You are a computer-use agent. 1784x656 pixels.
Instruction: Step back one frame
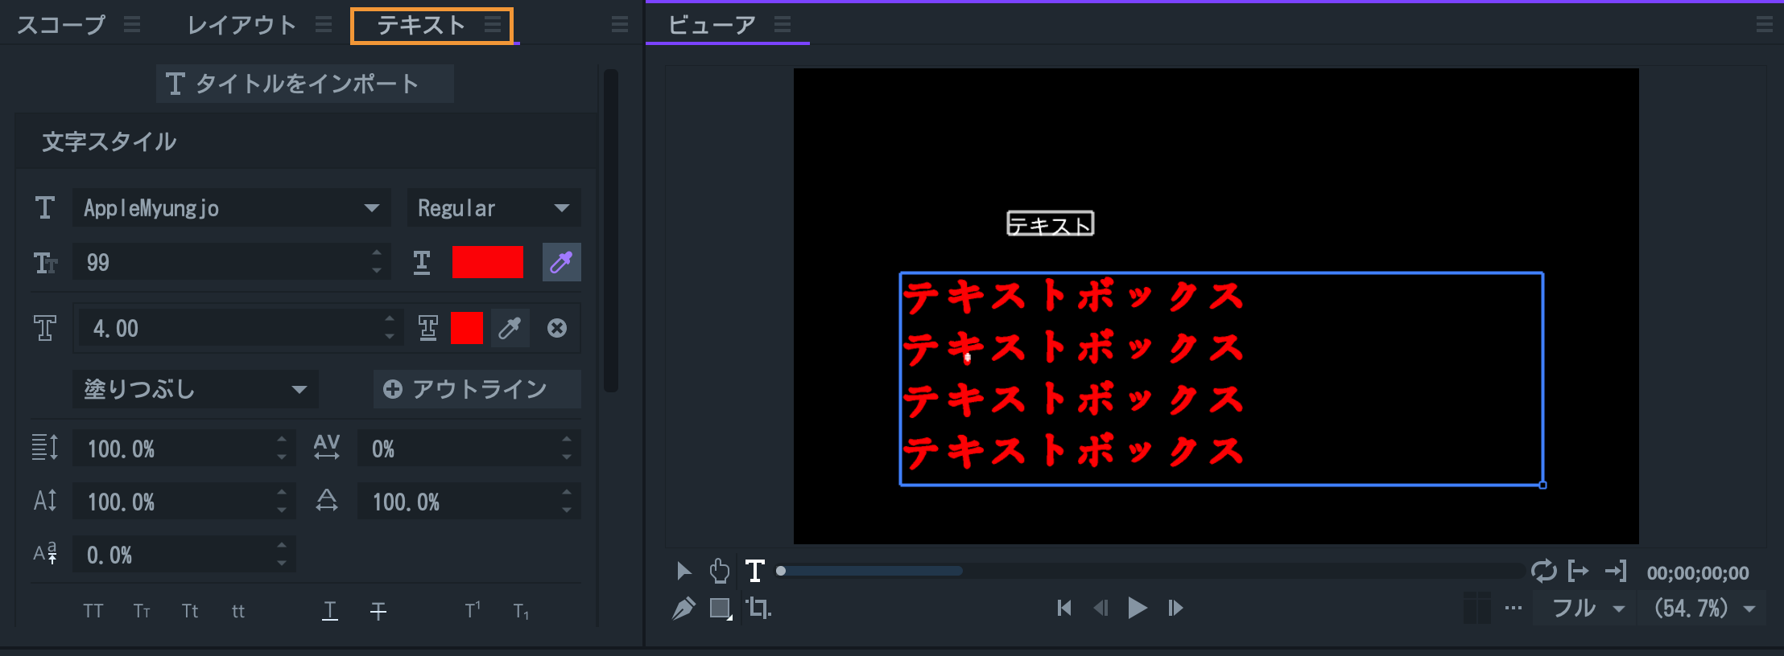point(1101,608)
